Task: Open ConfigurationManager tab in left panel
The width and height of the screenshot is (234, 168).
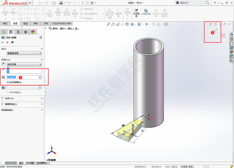Action: pos(18,32)
